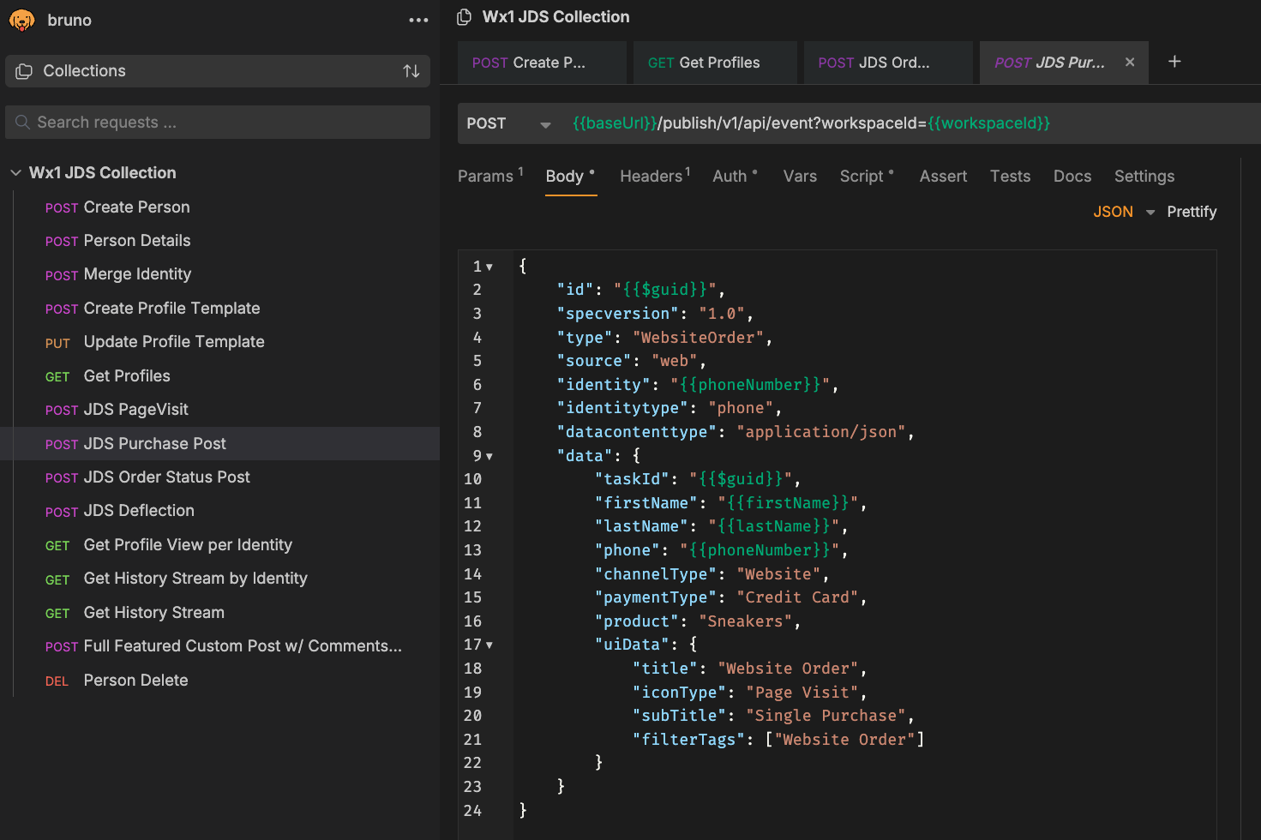
Task: Collapse the Wx1 JDS Collection tree
Action: pos(15,173)
